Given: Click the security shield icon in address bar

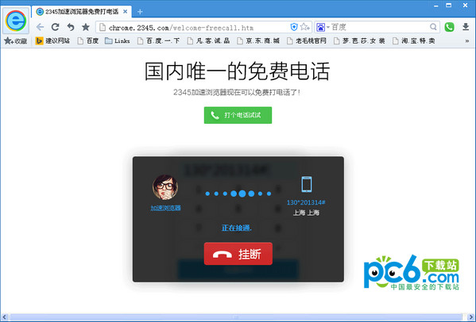Looking at the screenshot, I should [293, 27].
